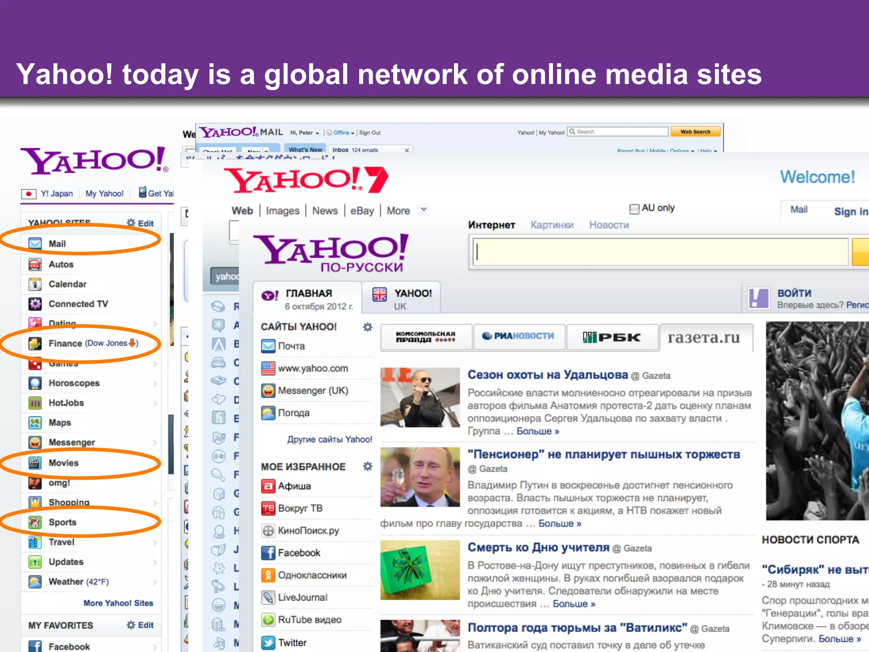Click the Twitter bird icon
This screenshot has height=652, width=869.
click(x=268, y=643)
